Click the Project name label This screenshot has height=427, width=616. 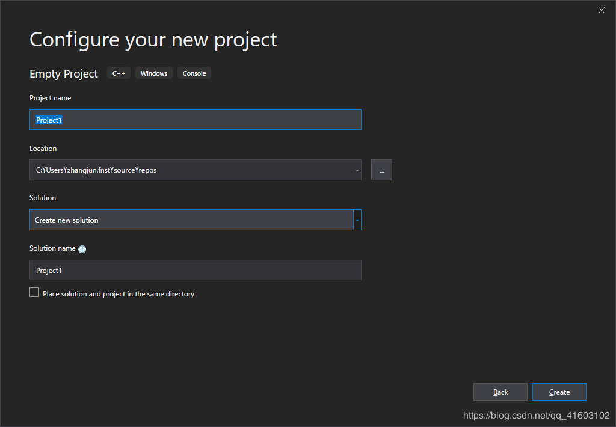[51, 98]
